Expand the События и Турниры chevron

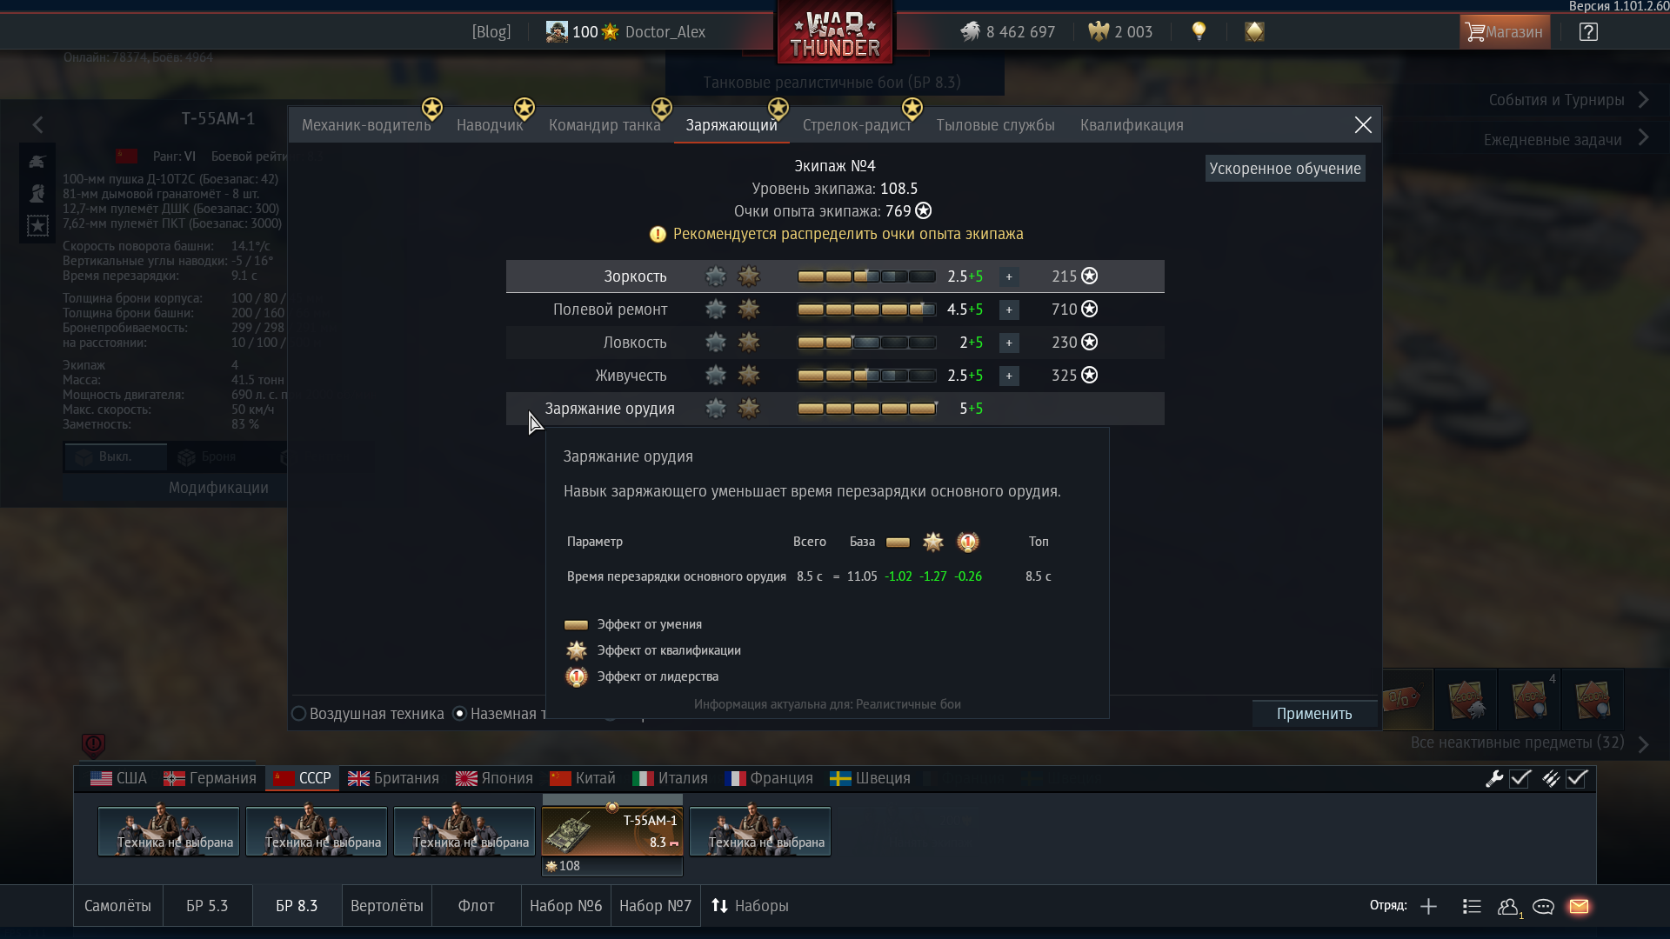coord(1644,100)
